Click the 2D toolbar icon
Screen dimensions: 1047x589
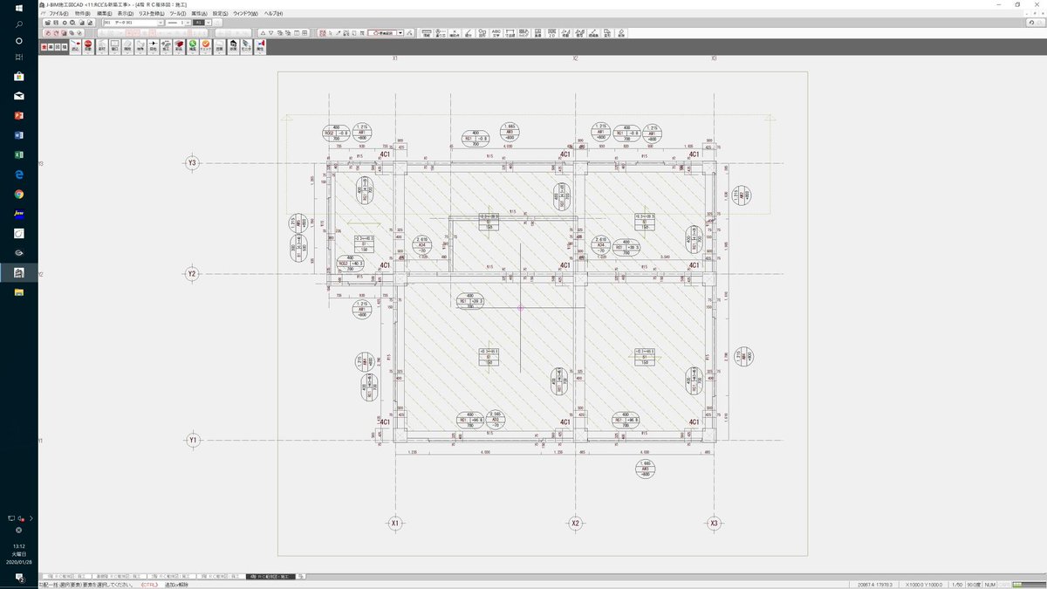[x=552, y=33]
